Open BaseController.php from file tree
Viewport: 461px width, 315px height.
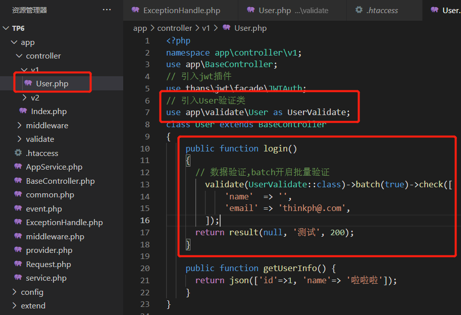pos(60,181)
